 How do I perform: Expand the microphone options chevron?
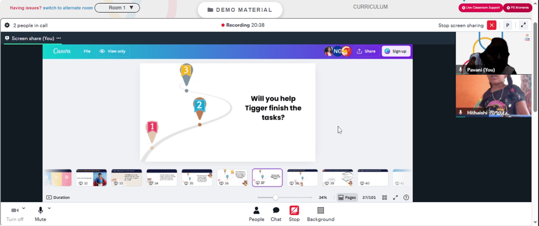(49, 208)
